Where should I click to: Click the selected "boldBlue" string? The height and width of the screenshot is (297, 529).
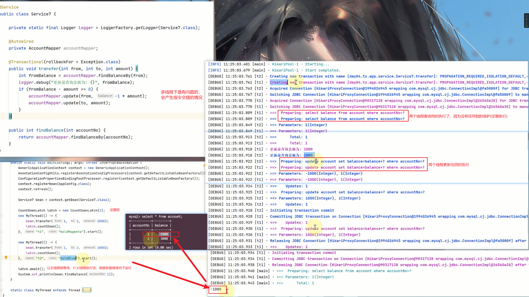[68, 258]
